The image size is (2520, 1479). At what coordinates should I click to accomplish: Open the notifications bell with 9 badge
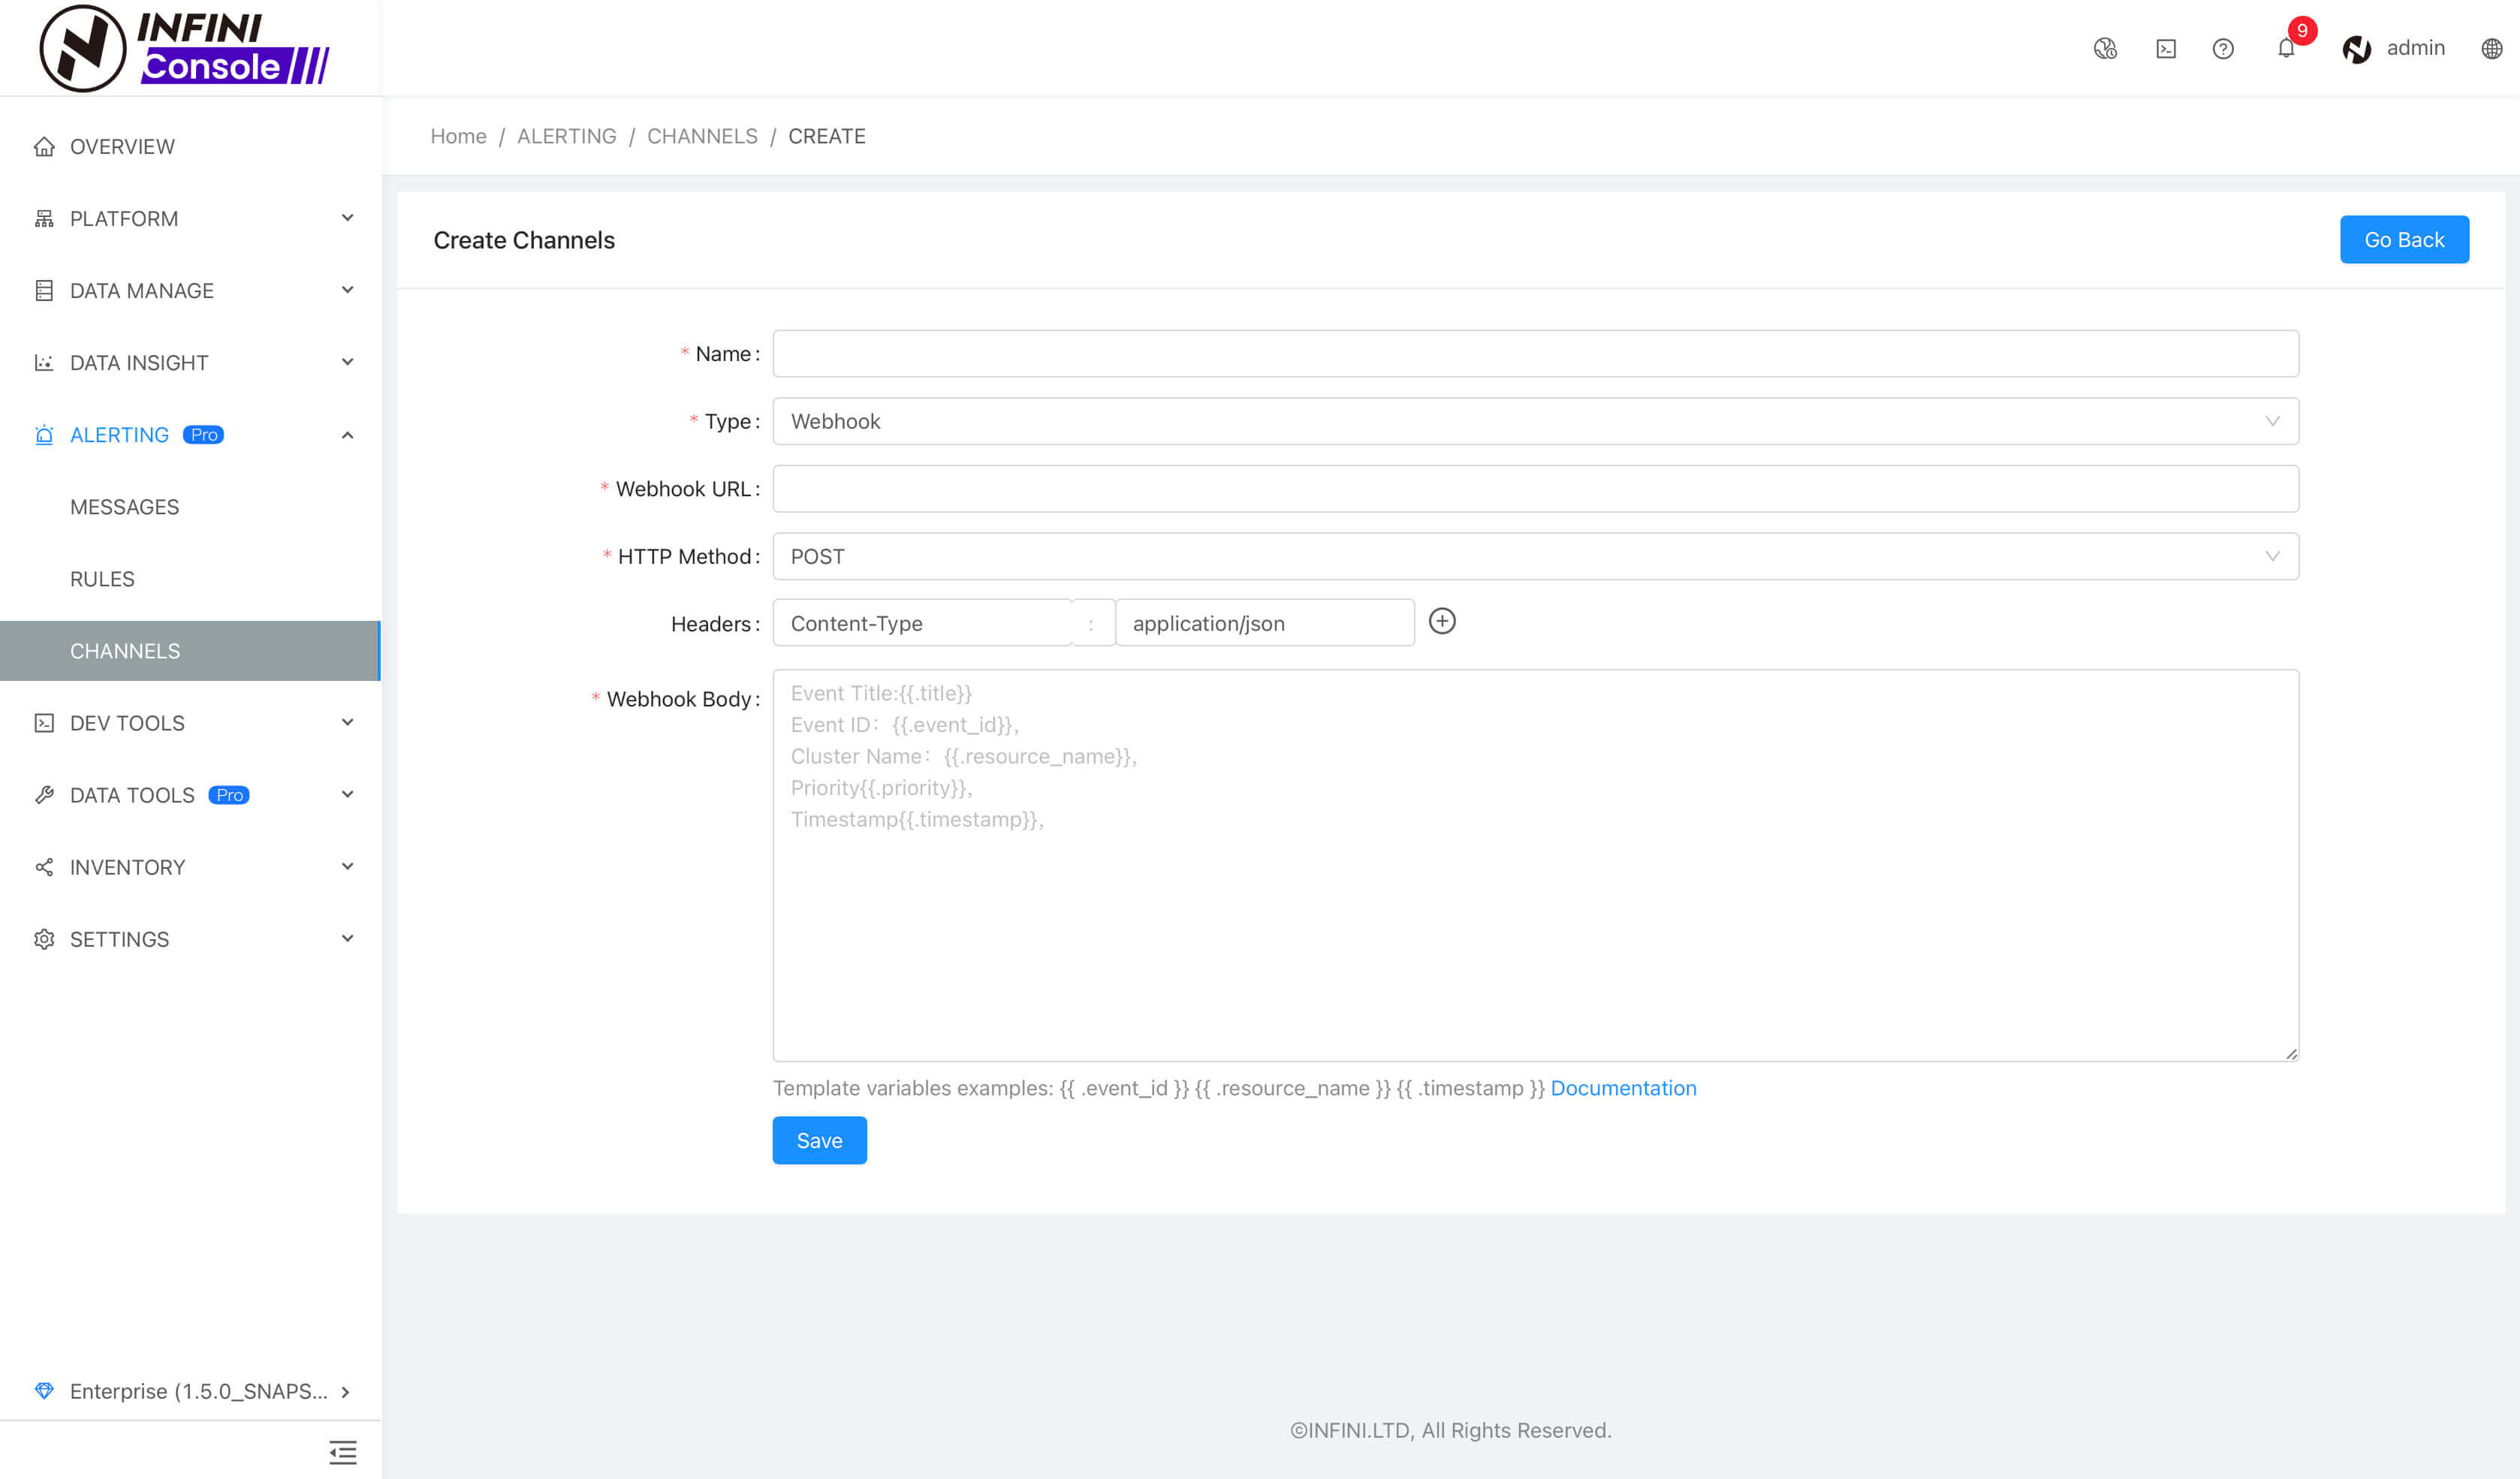tap(2287, 47)
